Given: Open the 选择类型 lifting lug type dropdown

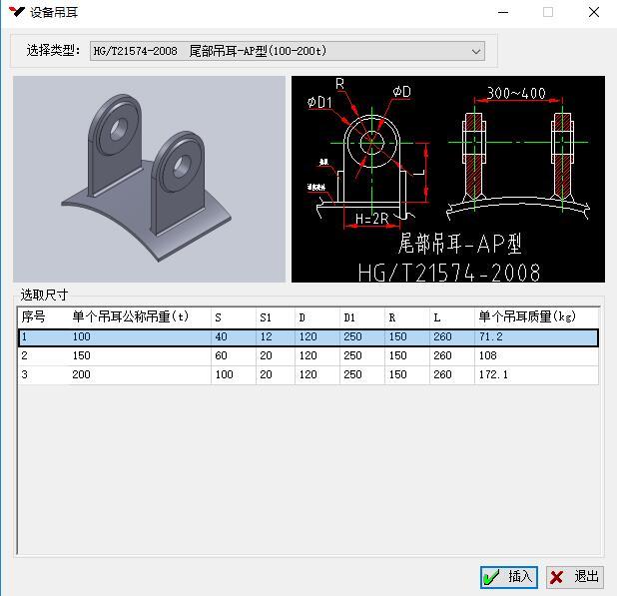Looking at the screenshot, I should click(288, 51).
